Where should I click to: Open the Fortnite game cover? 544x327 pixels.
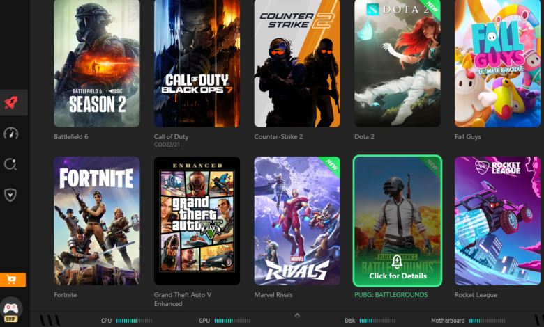tap(97, 221)
